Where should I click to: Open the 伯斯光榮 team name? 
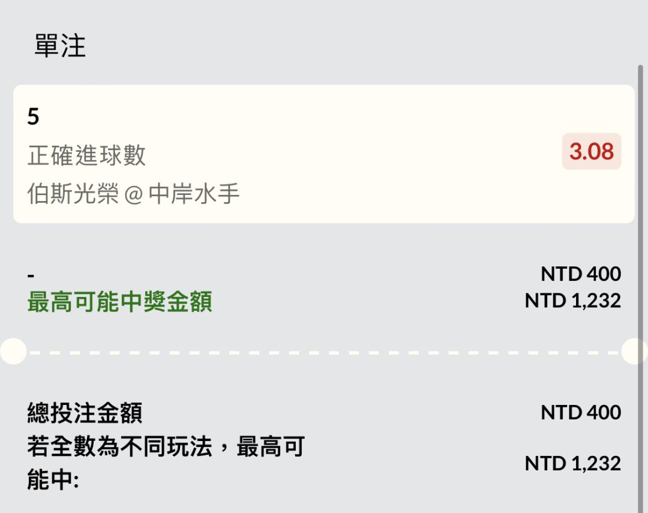pyautogui.click(x=73, y=194)
